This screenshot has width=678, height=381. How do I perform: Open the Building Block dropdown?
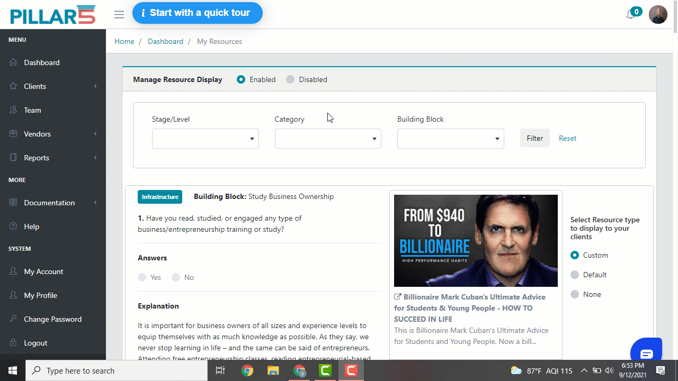pos(451,139)
